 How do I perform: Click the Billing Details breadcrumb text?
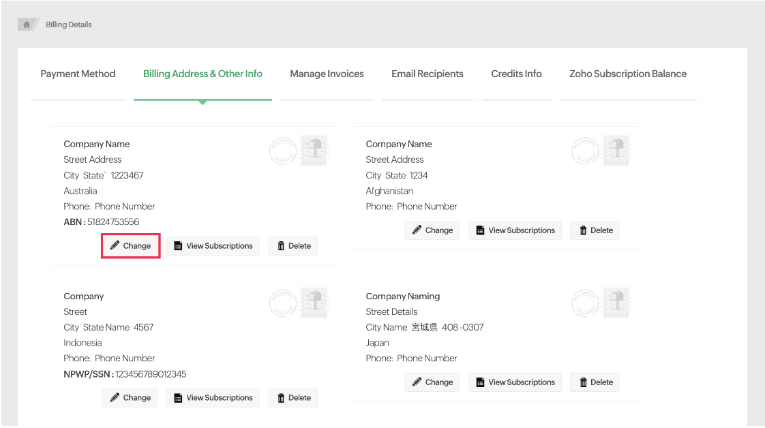coord(68,25)
